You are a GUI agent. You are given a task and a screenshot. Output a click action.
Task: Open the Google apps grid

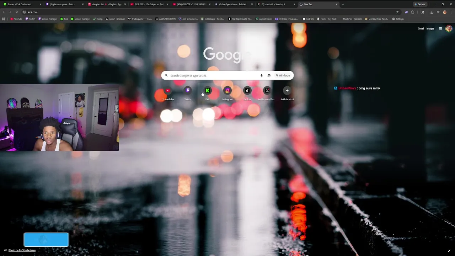pyautogui.click(x=440, y=29)
